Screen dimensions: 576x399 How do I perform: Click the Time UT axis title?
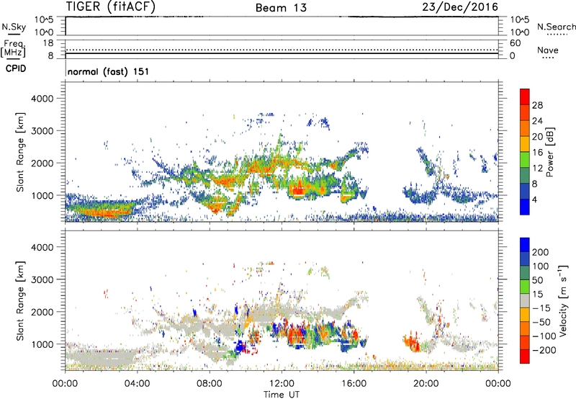tap(282, 395)
